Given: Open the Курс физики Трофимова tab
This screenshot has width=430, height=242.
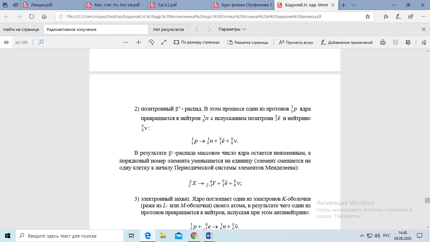Looking at the screenshot, I should click(x=243, y=5).
